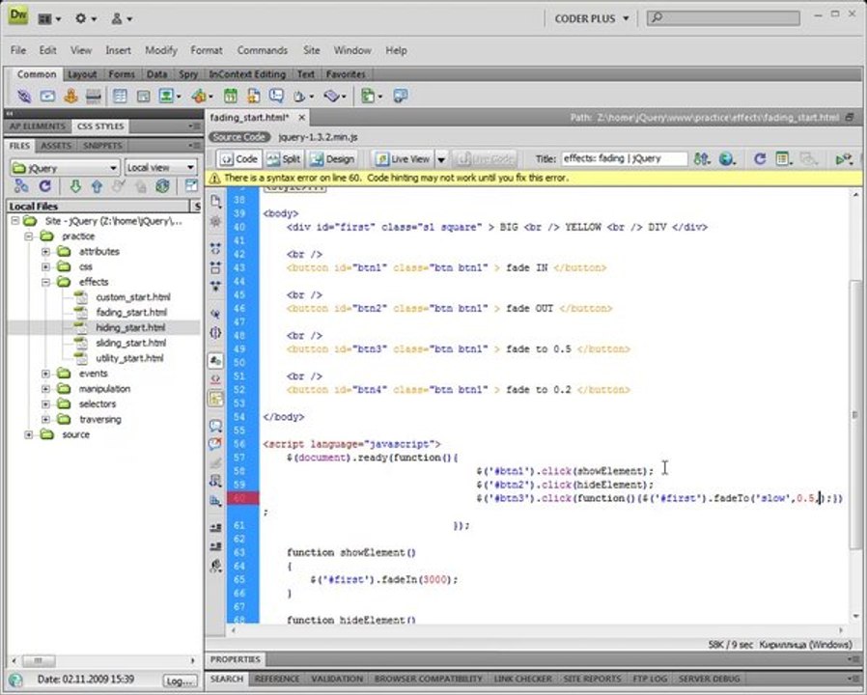The width and height of the screenshot is (867, 695).
Task: Collapse the selection in code
Action: click(x=215, y=267)
